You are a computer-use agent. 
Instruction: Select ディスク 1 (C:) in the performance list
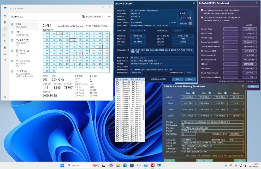[x=24, y=53]
